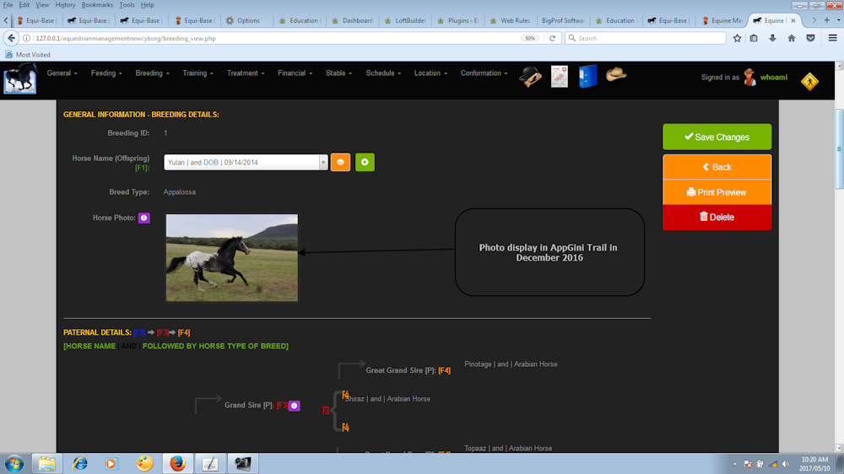The image size is (844, 474).
Task: Click the URL address field
Action: click(274, 38)
